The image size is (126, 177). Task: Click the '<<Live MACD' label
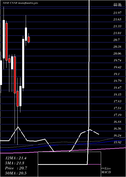click(x=106, y=170)
